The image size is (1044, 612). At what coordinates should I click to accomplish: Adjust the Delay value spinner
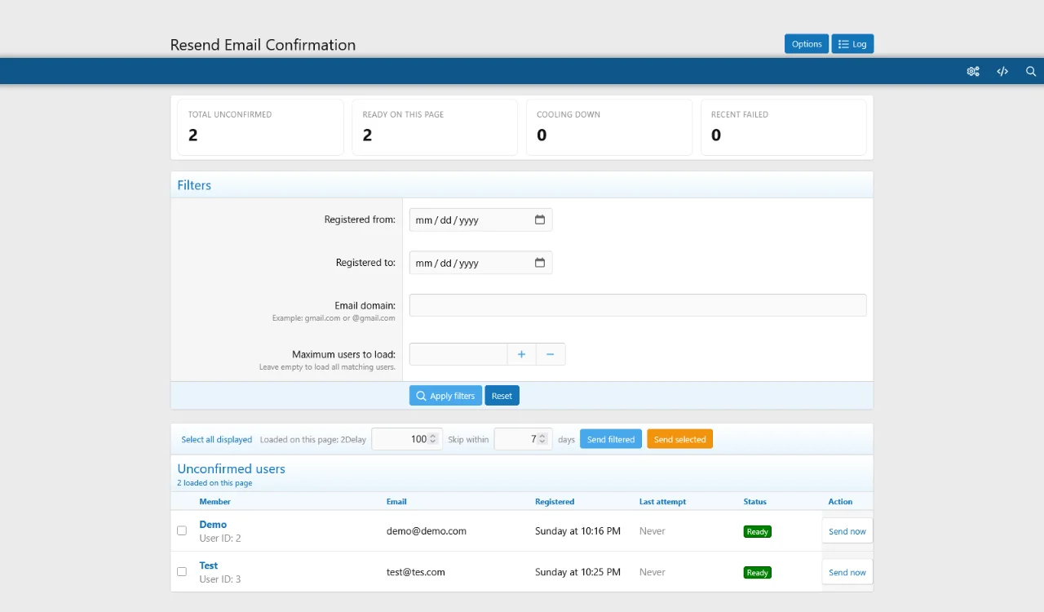point(433,439)
